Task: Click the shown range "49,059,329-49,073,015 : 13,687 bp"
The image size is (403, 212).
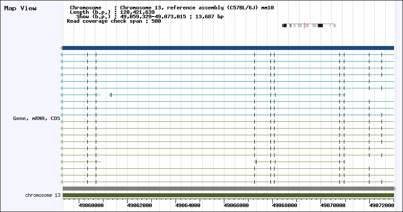Action: (x=171, y=17)
